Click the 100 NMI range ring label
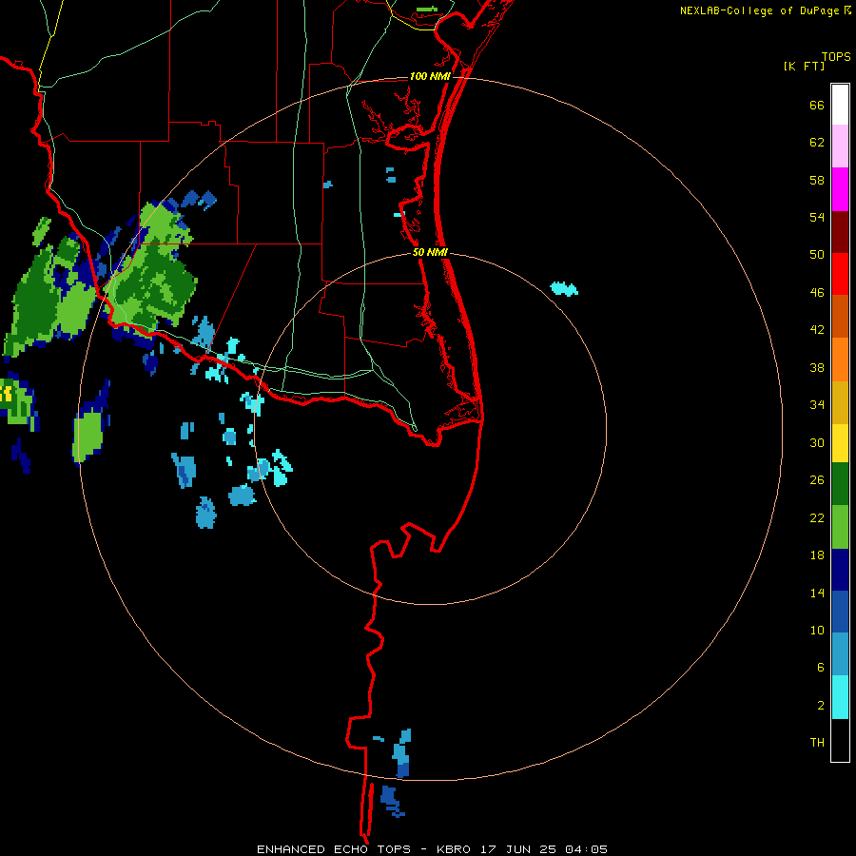Image resolution: width=856 pixels, height=856 pixels. click(430, 76)
